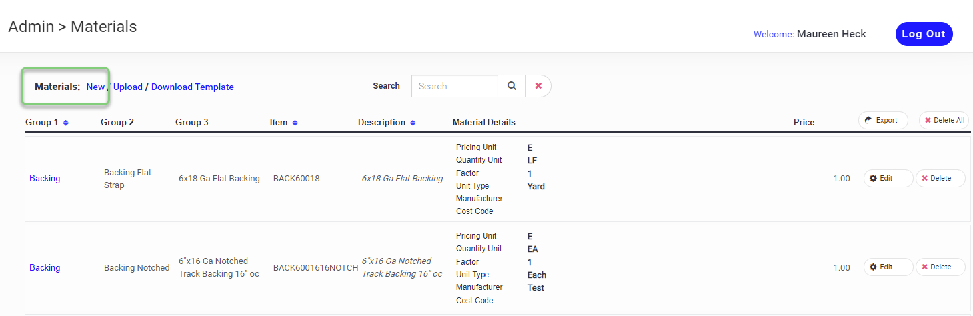Click the Maureen Heck user name

(831, 34)
